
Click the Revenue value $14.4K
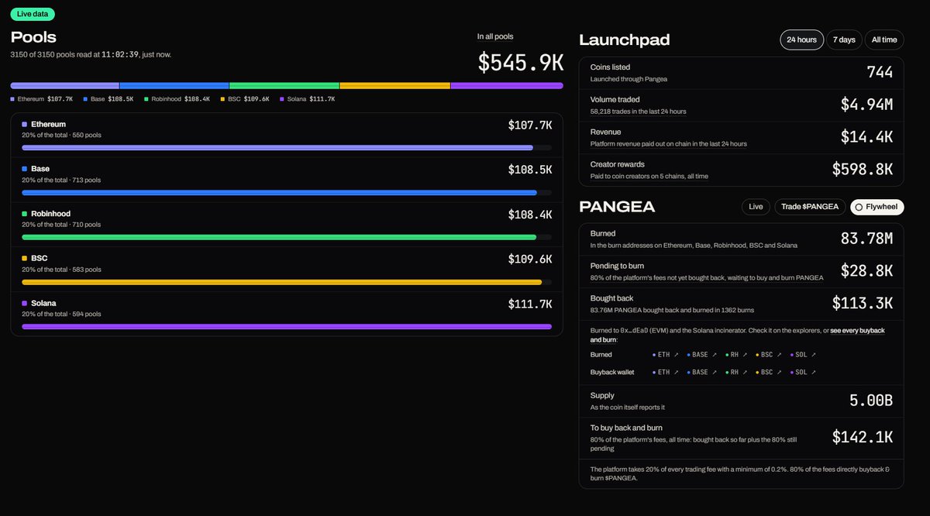tap(866, 137)
